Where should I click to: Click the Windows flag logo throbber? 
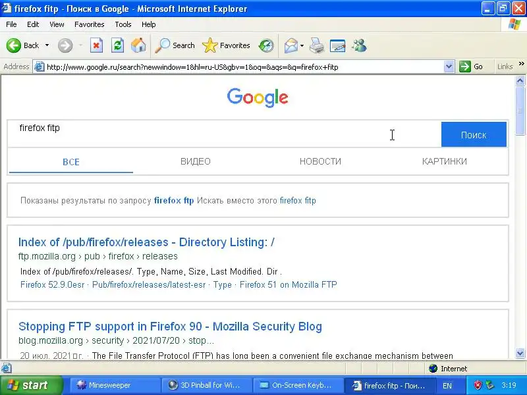514,24
